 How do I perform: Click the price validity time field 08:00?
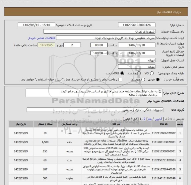click(99, 53)
